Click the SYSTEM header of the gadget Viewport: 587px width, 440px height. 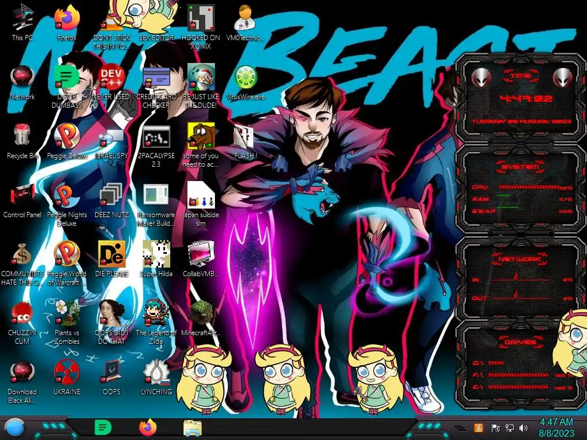tap(521, 167)
